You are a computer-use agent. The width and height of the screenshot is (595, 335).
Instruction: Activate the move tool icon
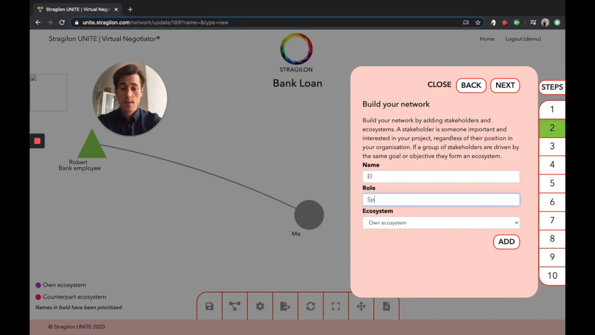[x=361, y=306]
